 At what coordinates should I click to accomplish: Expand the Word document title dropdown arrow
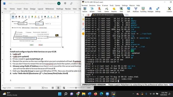point(32,4)
